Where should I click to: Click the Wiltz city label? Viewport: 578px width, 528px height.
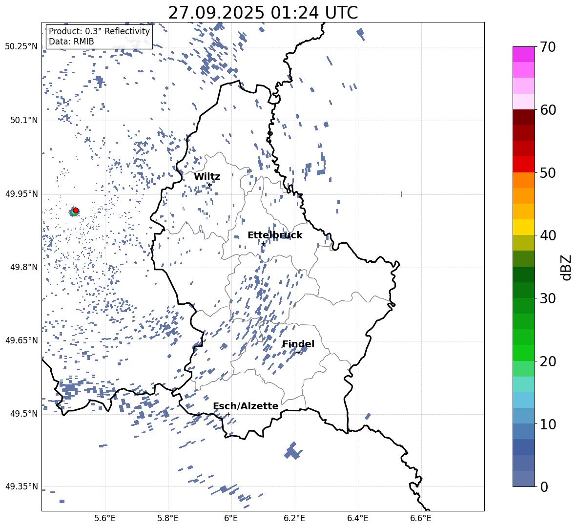[x=207, y=177]
